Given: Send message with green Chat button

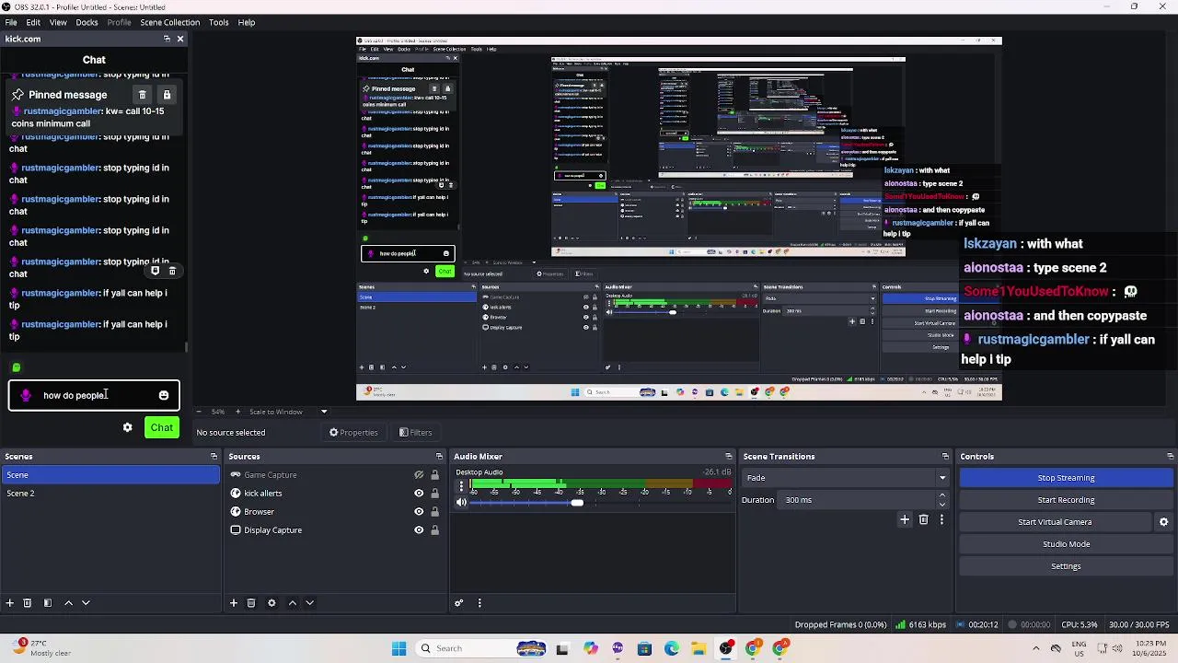Looking at the screenshot, I should 162,427.
